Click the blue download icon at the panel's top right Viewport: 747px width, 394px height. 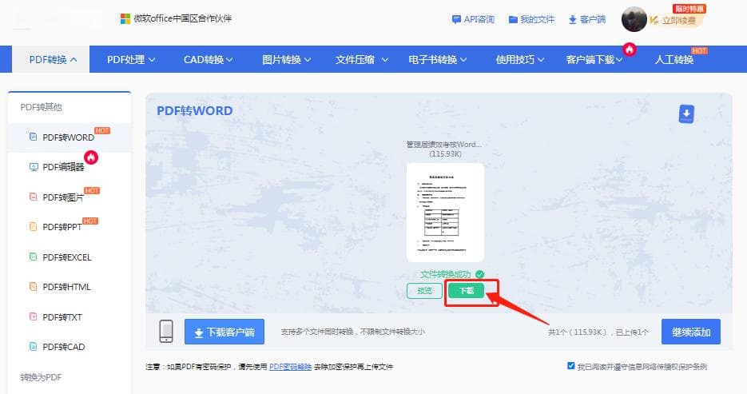pos(686,113)
